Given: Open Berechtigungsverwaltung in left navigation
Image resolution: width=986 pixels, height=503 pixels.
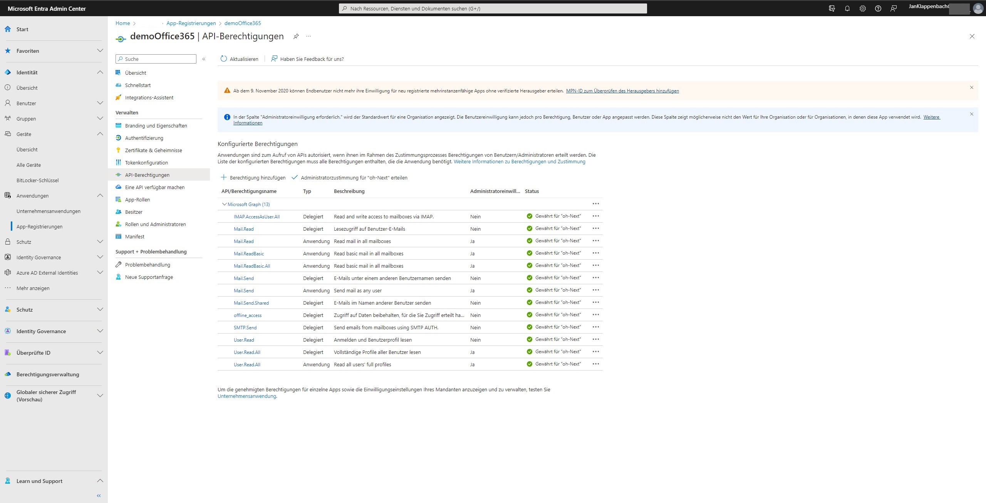Looking at the screenshot, I should (48, 374).
